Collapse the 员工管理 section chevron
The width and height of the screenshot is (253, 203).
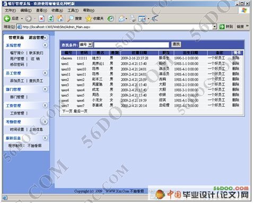(x=45, y=73)
